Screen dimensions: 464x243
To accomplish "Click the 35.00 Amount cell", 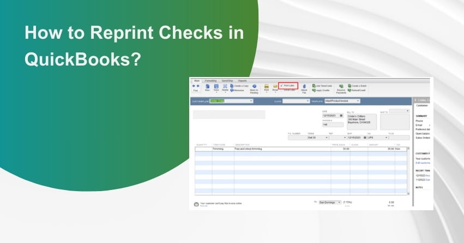I will pos(382,149).
